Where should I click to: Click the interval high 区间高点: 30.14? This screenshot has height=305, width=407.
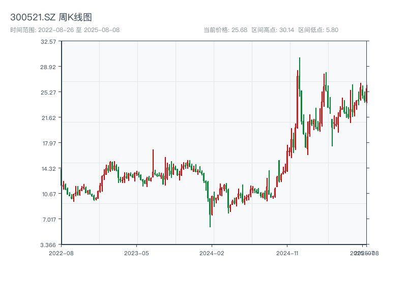click(x=273, y=30)
